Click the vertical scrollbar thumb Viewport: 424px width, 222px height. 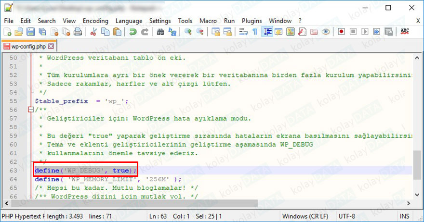[x=417, y=164]
